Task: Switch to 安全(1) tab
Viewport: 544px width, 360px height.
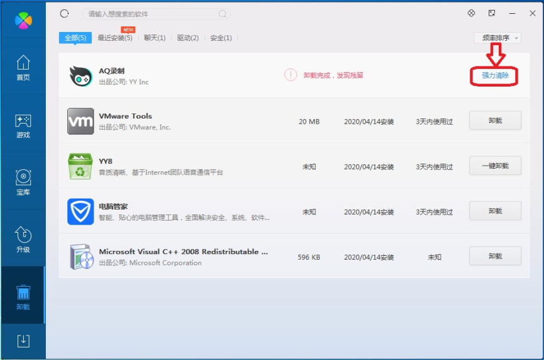Action: (221, 38)
